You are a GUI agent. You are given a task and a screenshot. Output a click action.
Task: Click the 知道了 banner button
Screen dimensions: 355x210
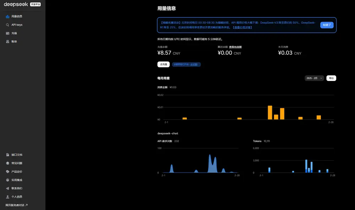pyautogui.click(x=326, y=25)
